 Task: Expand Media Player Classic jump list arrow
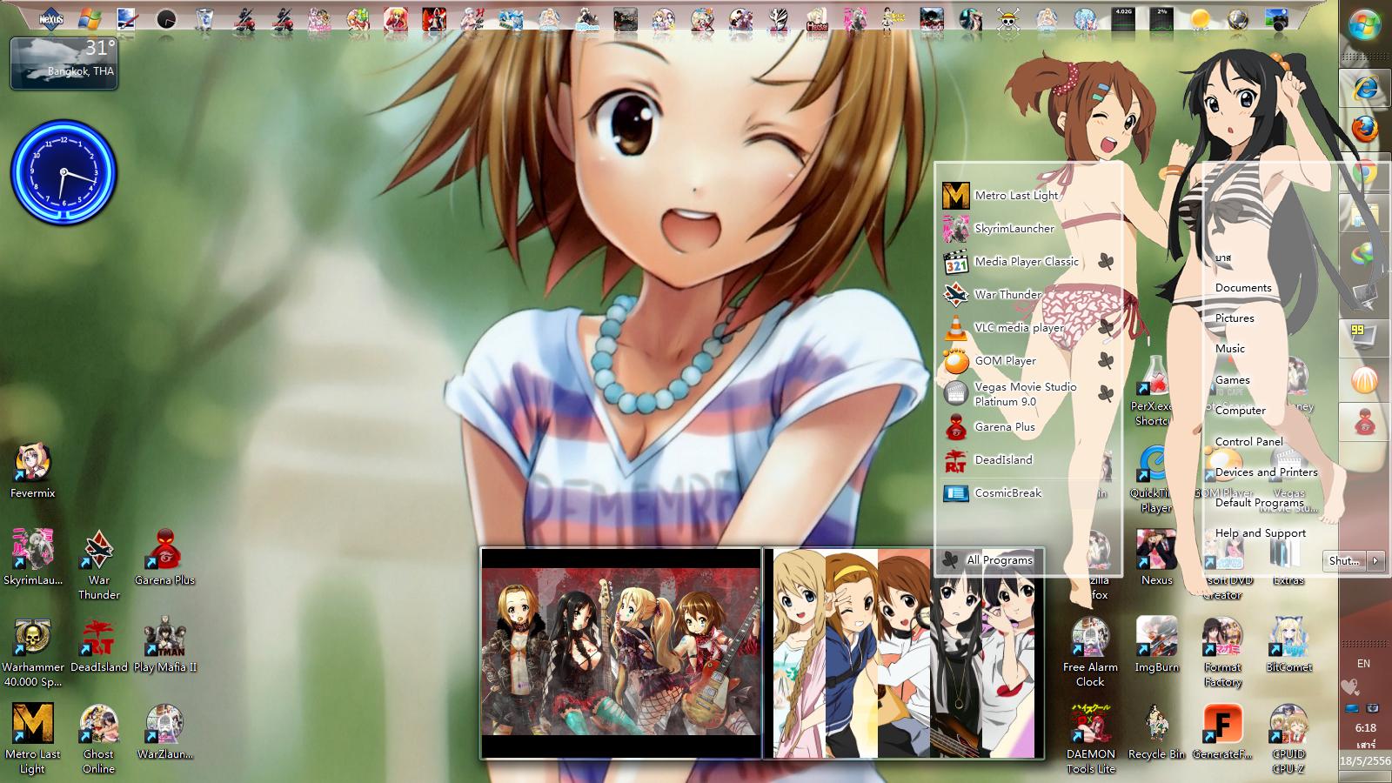(x=1106, y=261)
